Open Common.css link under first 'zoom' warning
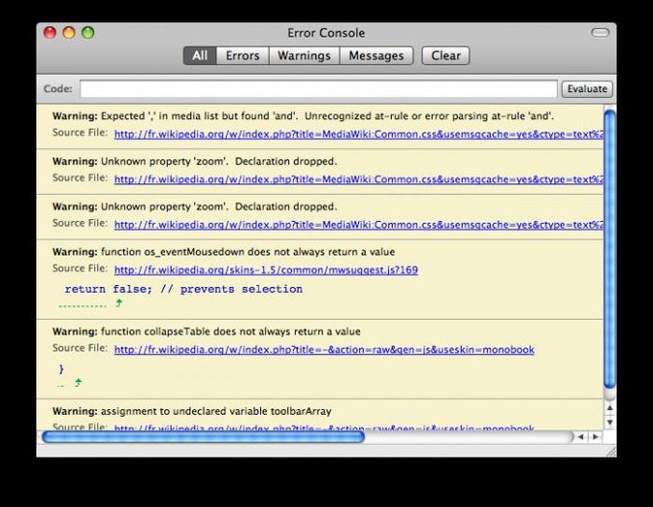Viewport: 653px width, 507px height. pyautogui.click(x=358, y=179)
